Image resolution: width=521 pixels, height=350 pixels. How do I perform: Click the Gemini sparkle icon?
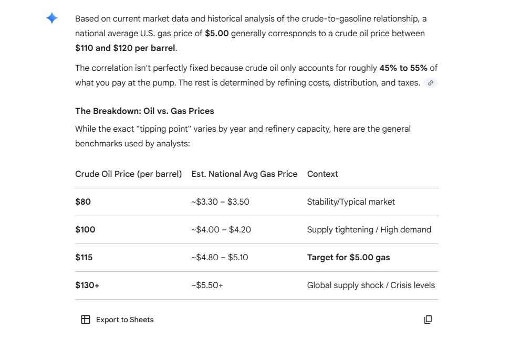click(51, 18)
